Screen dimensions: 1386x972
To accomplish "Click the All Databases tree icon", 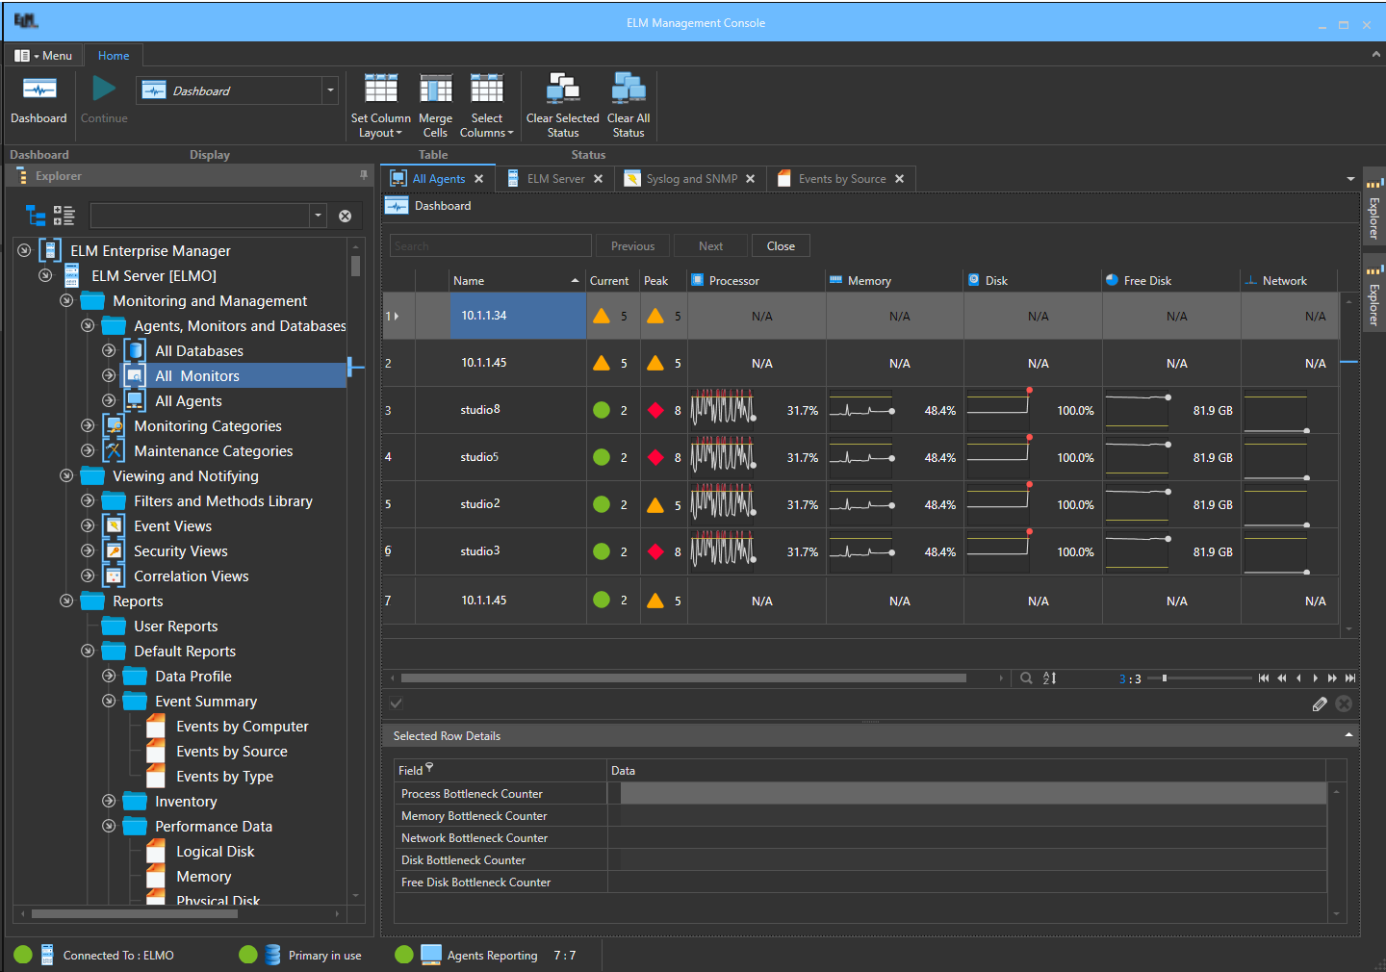I will 136,350.
